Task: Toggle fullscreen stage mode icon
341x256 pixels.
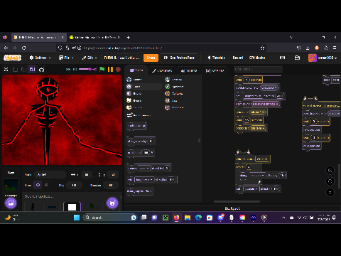Action: click(x=6, y=70)
